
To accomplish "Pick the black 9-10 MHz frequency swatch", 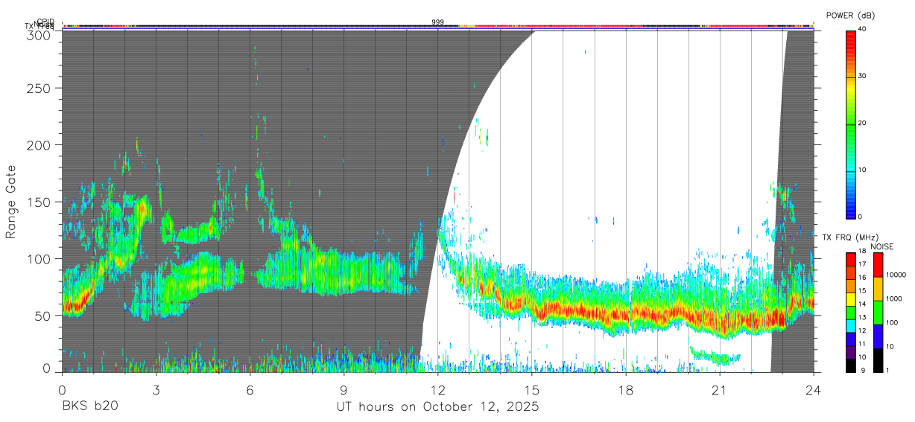I will pyautogui.click(x=851, y=365).
